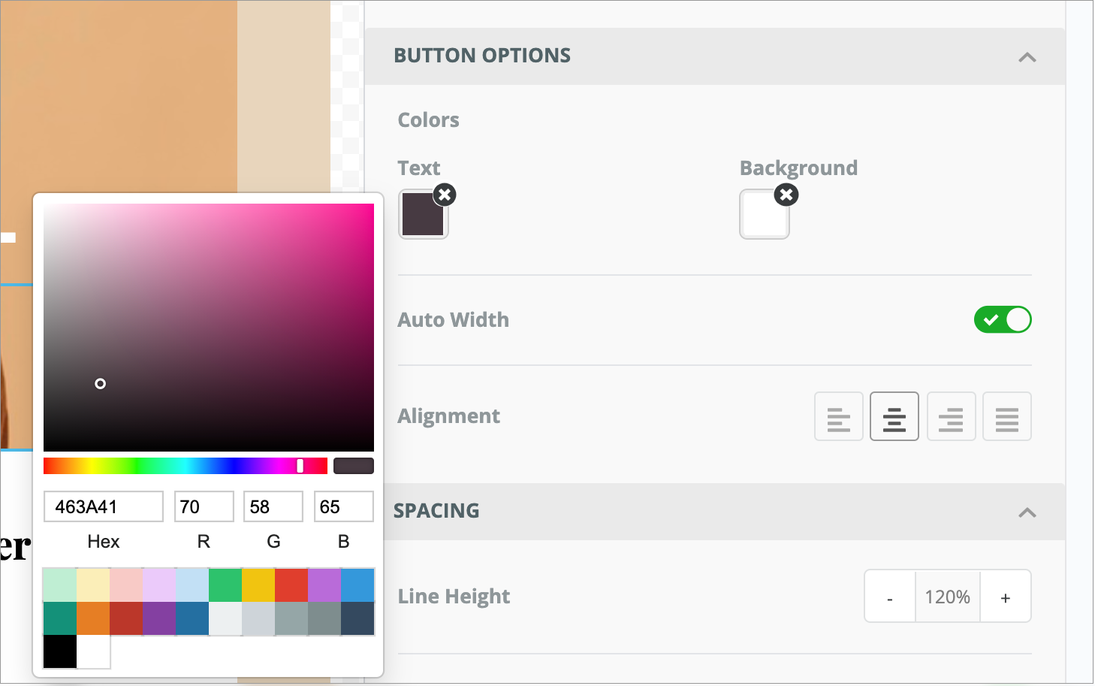
Task: Pick the black preset color swatch
Action: 59,651
